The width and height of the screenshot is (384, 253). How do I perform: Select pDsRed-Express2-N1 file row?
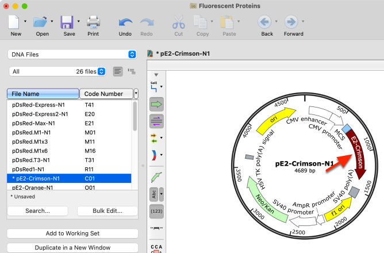click(69, 114)
